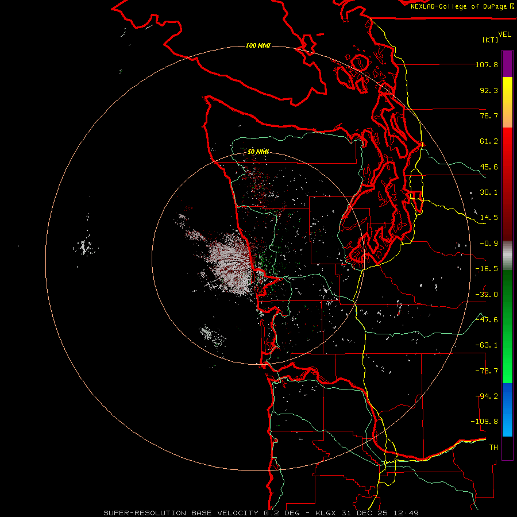The image size is (517, 517).
Task: Pick the light blue segment of color bar
Action: click(507, 425)
